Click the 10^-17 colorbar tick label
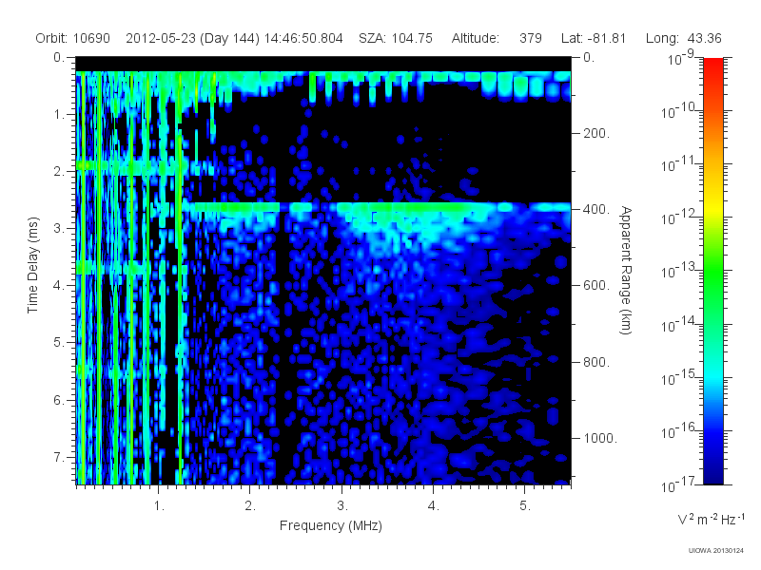 coord(679,484)
